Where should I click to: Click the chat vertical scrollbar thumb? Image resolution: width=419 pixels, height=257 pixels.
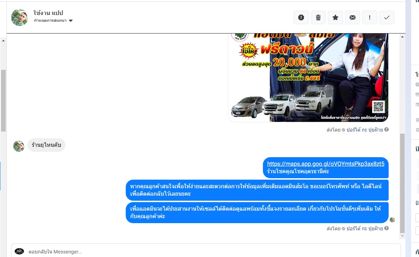tap(402, 184)
